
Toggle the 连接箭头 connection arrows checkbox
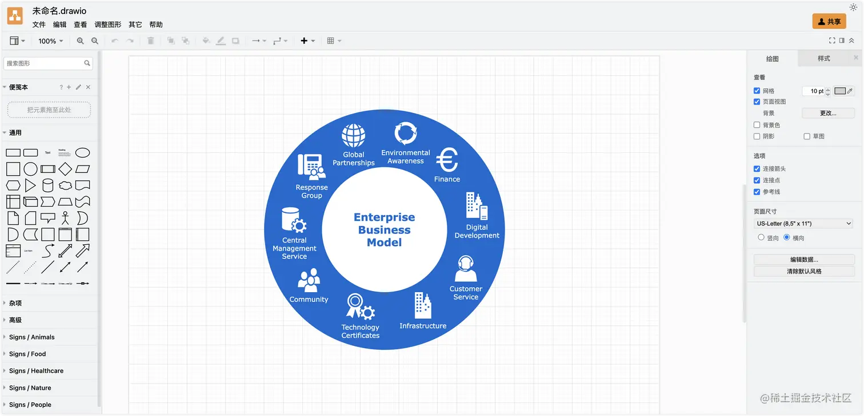[x=757, y=169]
